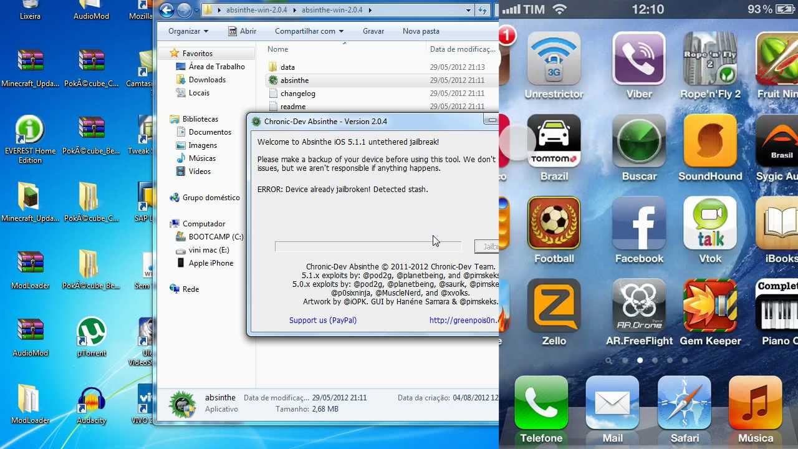The width and height of the screenshot is (798, 449).
Task: Expand the address bar history dropdown
Action: pos(468,10)
